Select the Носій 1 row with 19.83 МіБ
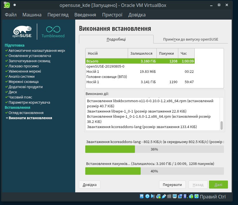Viewport: 238px width, 205px height. click(140, 71)
